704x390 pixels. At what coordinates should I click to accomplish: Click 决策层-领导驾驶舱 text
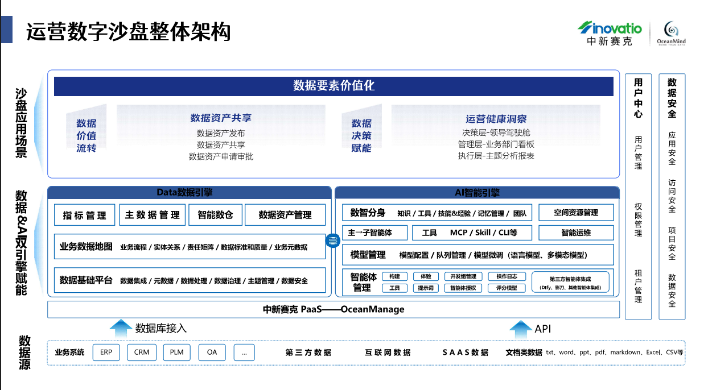tap(496, 133)
